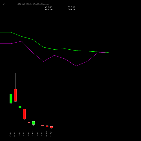Click the red candle above 20 May
Screen dimensions: 141x141
(47, 126)
